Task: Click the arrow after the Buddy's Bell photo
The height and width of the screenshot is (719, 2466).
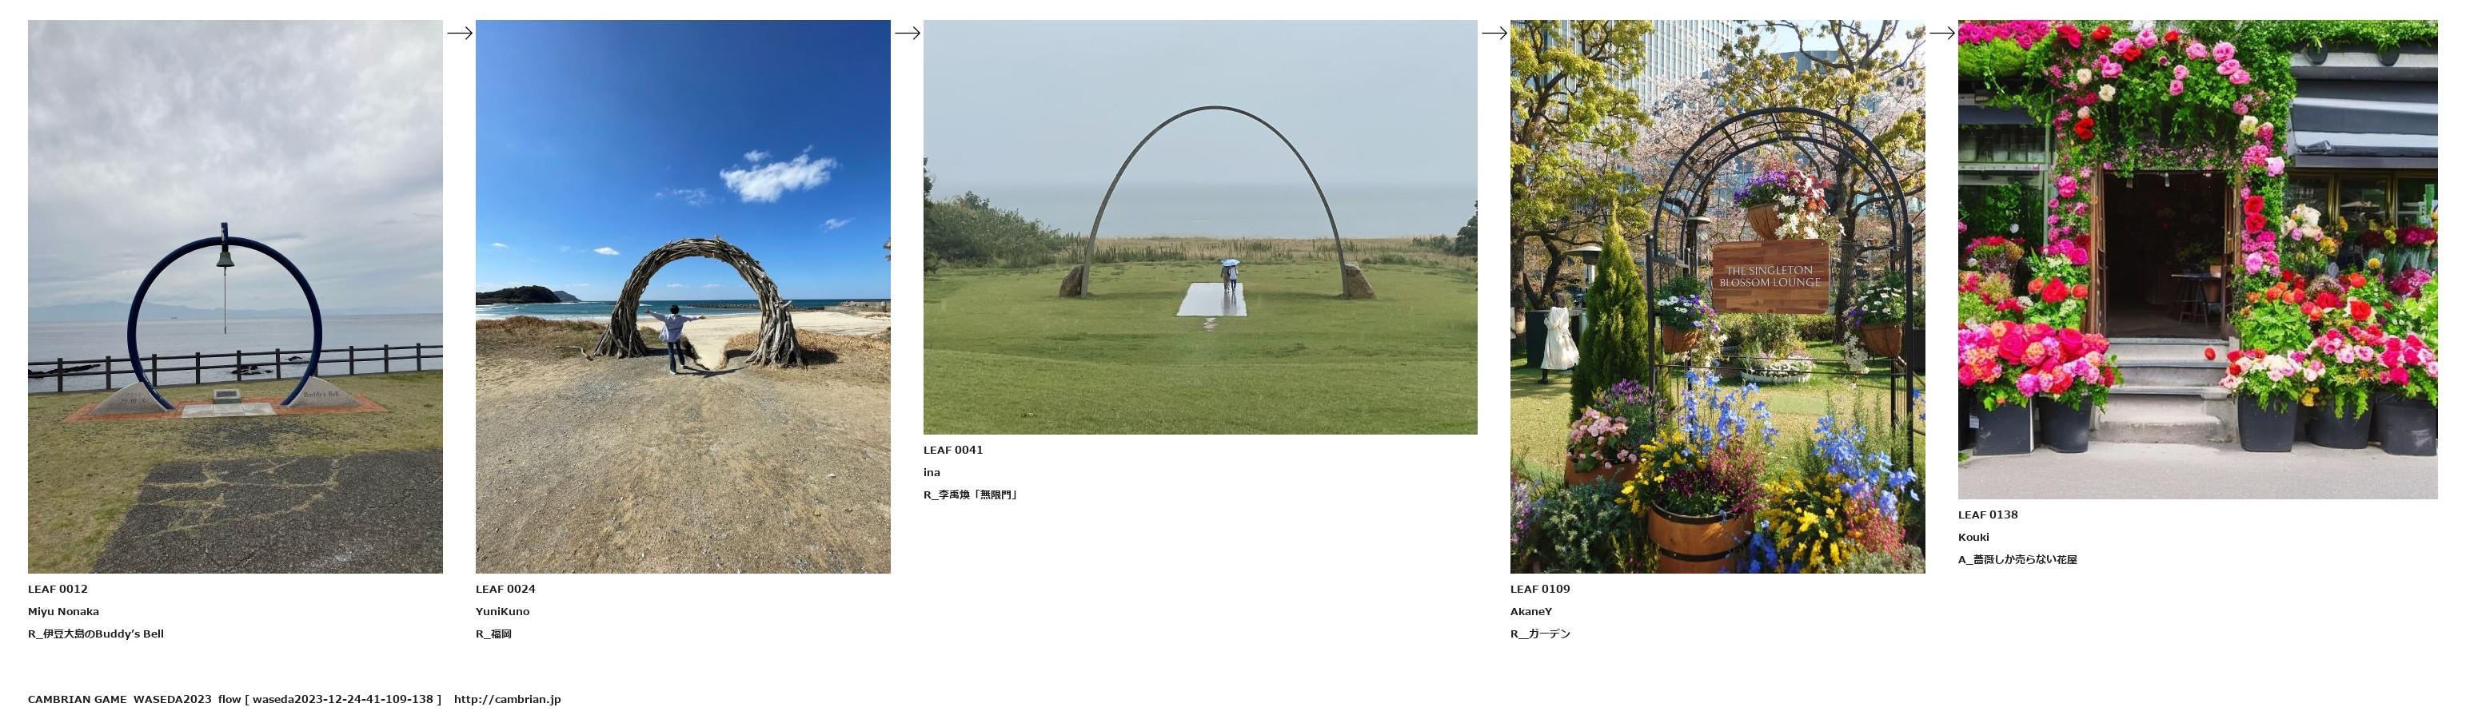Action: coord(460,33)
